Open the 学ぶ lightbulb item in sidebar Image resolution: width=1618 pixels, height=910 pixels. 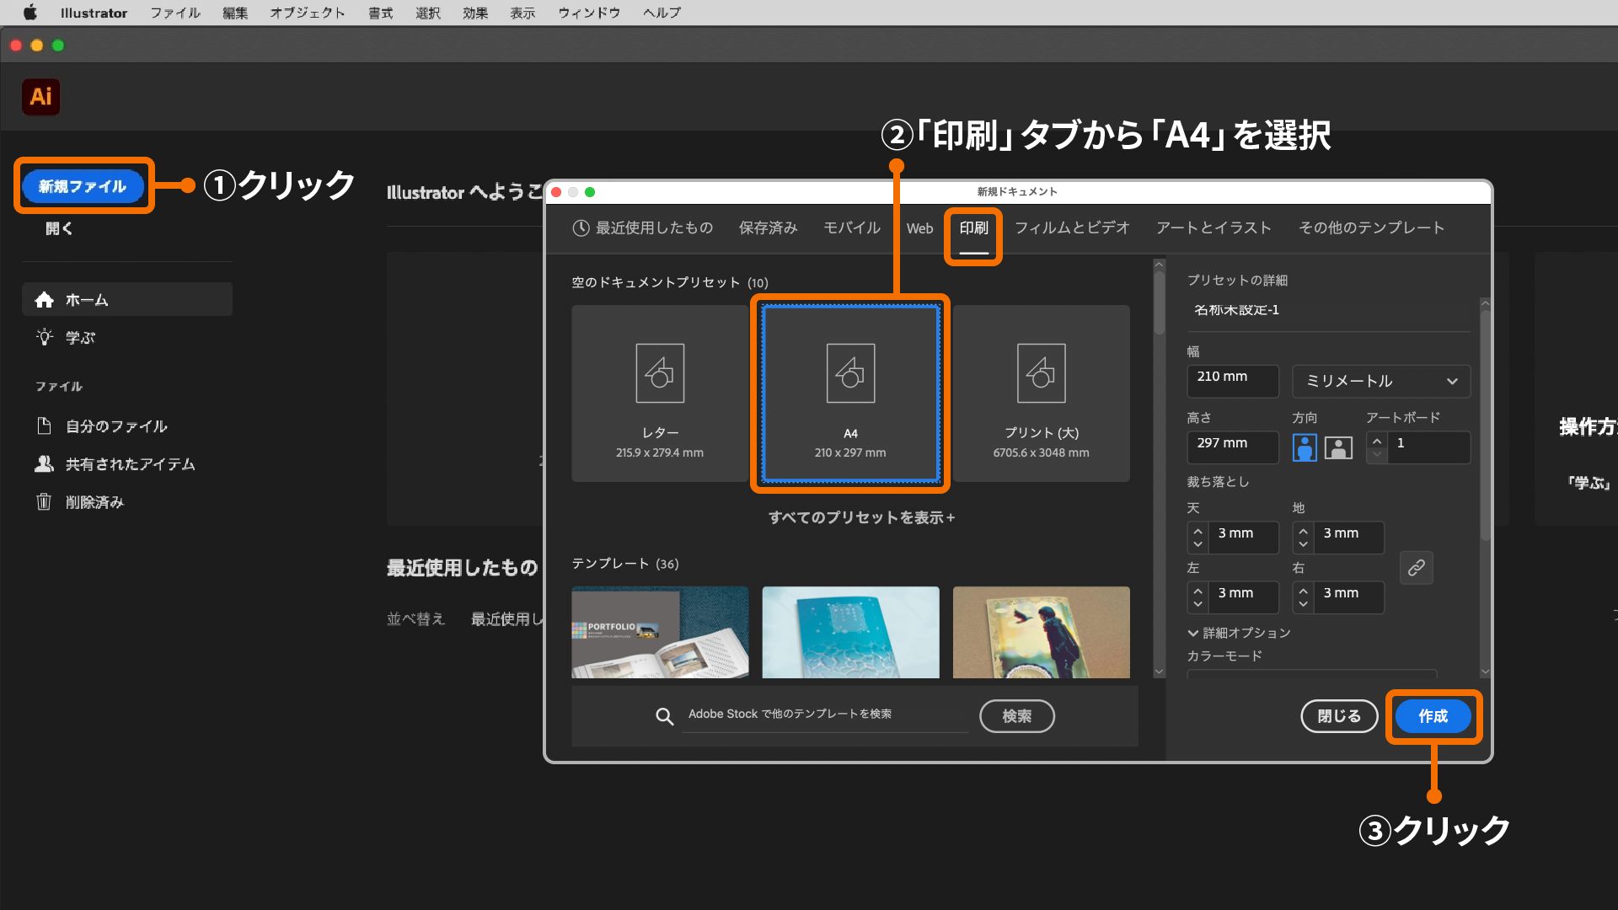80,338
